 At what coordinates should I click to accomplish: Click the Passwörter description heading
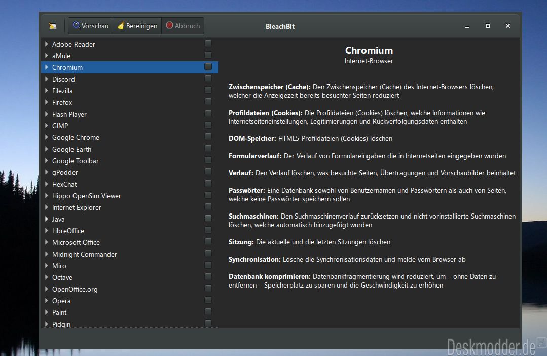[247, 190]
